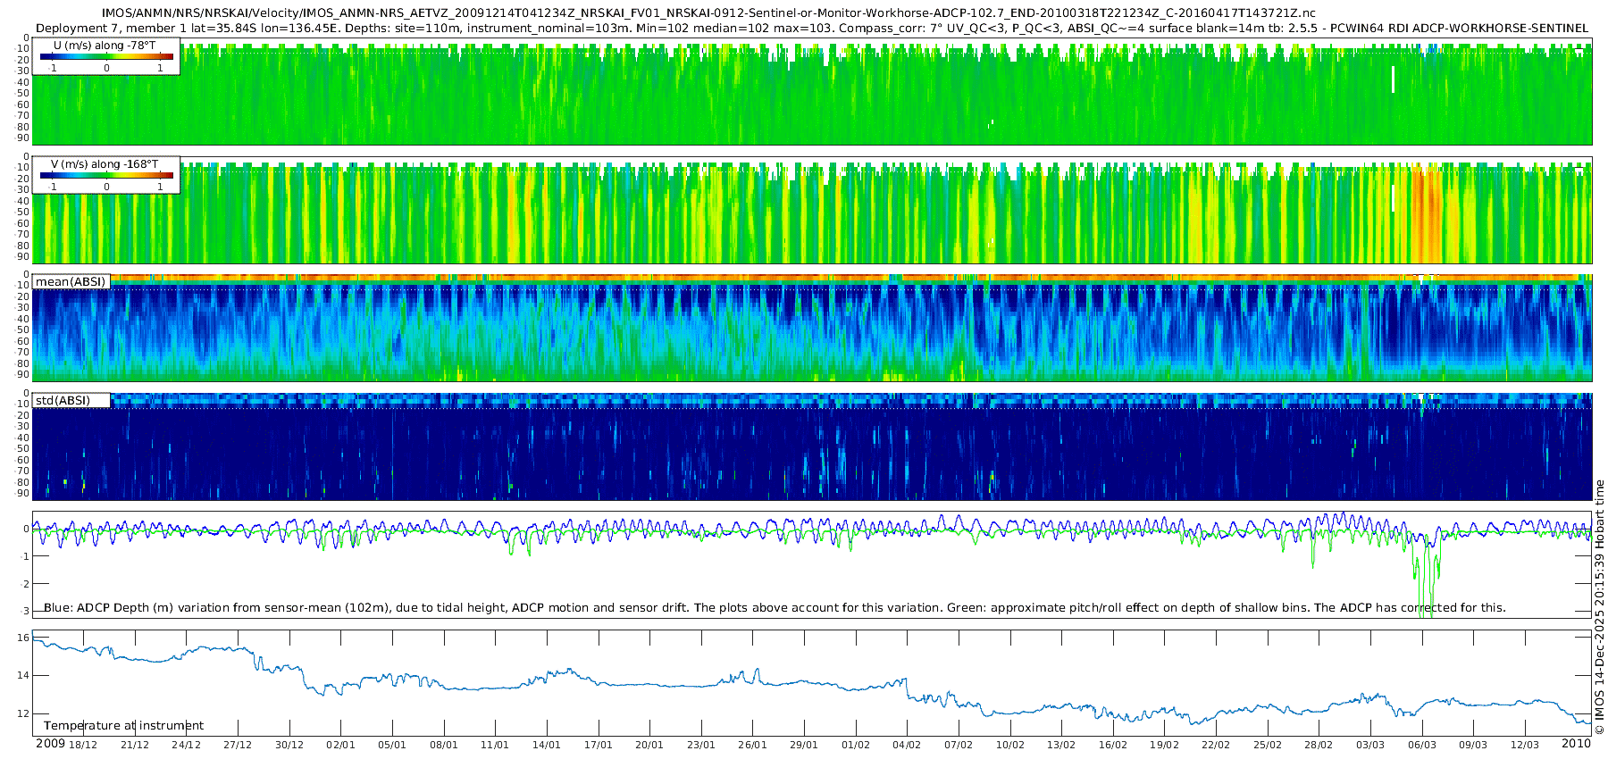Click the 16 tick on temperature axis
This screenshot has width=1608, height=759.
coord(23,638)
